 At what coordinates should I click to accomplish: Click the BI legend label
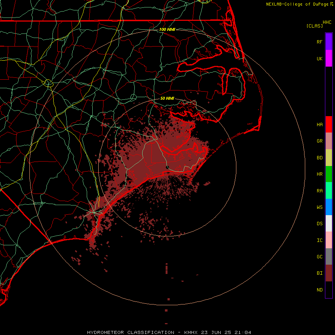[x=319, y=273]
